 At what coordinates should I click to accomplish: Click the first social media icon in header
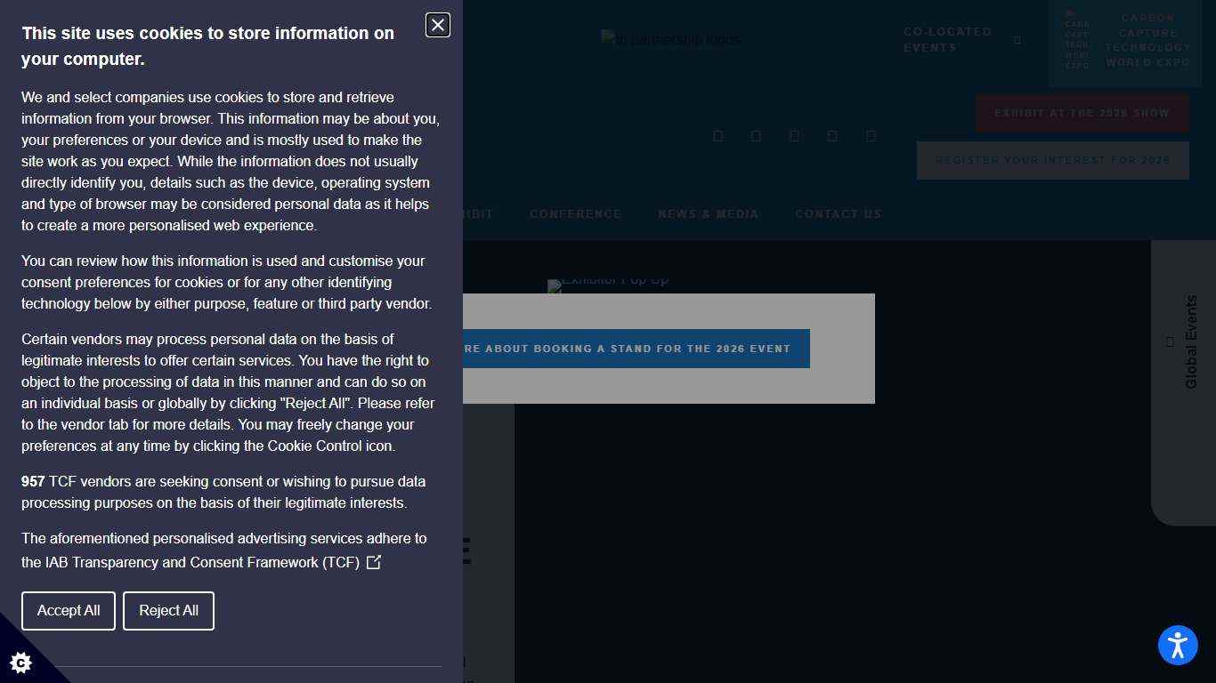click(x=718, y=136)
